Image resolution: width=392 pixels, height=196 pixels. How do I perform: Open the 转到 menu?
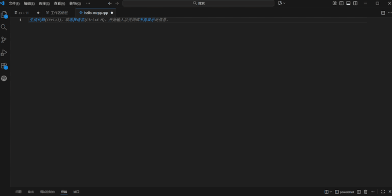click(75, 4)
